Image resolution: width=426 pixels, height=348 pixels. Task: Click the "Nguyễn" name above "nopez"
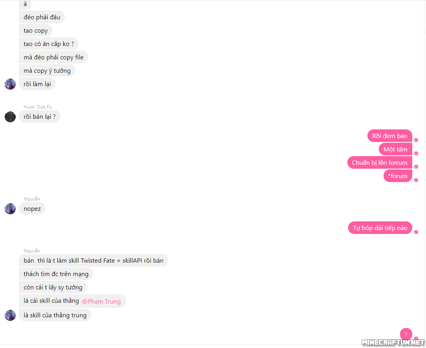32,199
